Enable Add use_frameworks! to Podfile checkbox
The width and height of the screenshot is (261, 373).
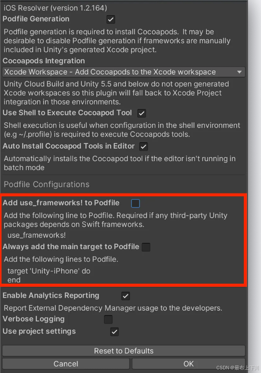tap(135, 203)
